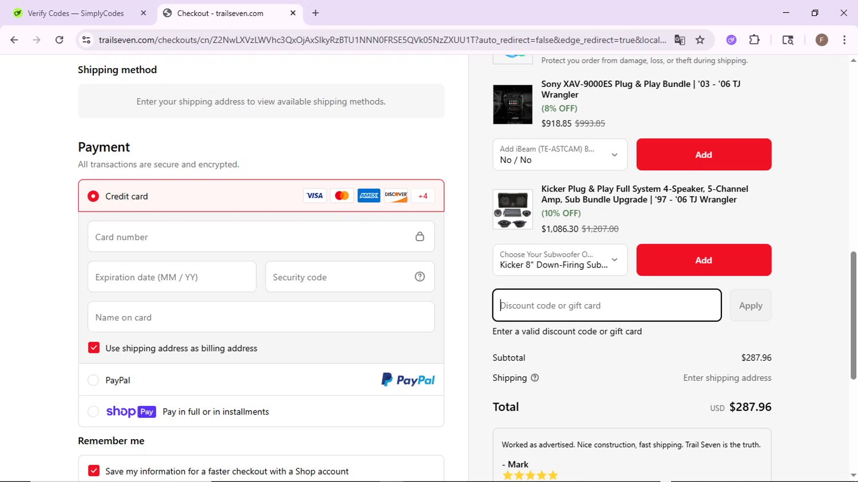858x482 pixels.
Task: Click the Discover card logo
Action: [396, 196]
